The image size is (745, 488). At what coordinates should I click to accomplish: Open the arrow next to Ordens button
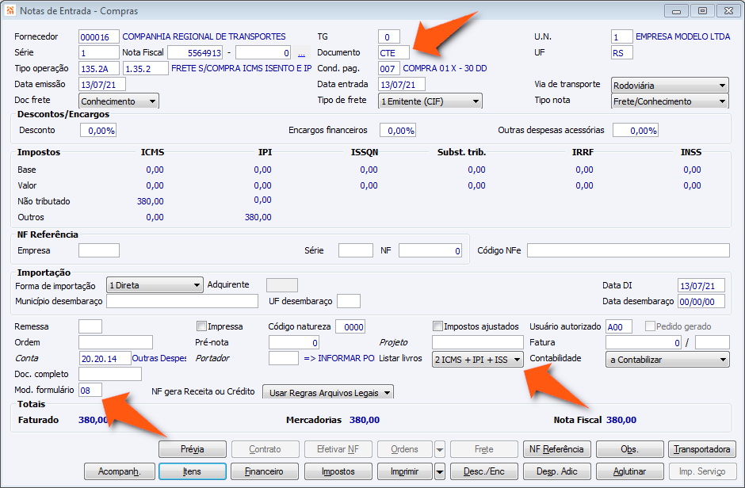click(440, 449)
